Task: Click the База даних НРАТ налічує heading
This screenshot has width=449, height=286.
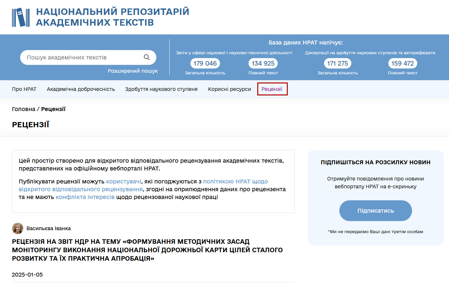Action: click(306, 43)
